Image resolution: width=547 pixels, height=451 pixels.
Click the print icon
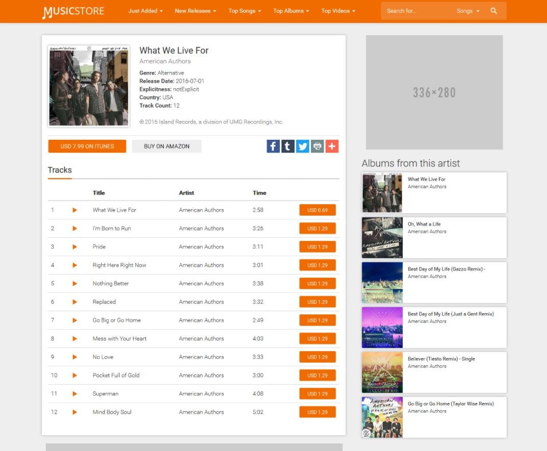pyautogui.click(x=317, y=146)
